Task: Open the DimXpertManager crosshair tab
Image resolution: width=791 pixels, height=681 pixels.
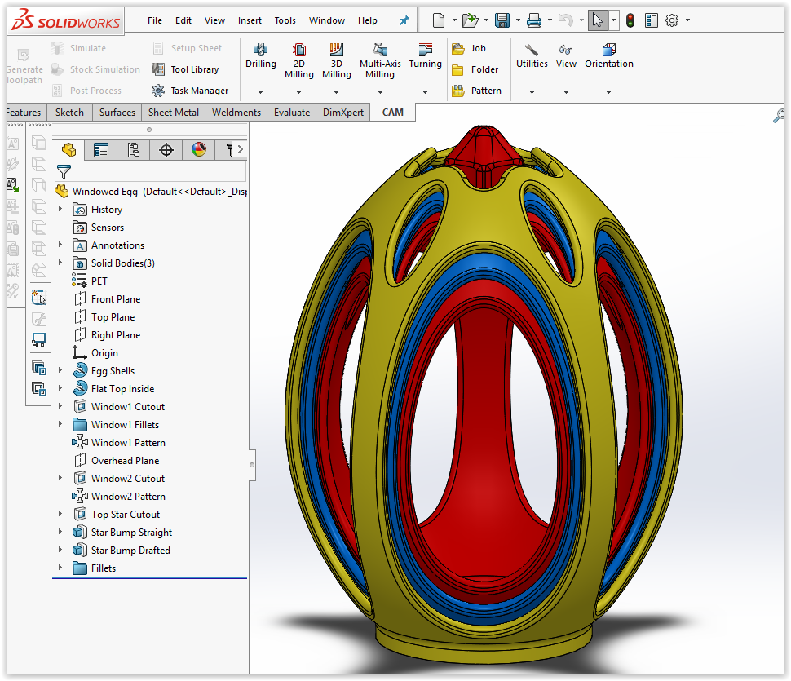Action: (x=166, y=150)
